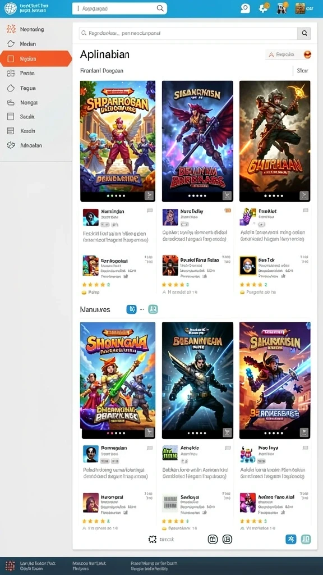The image size is (323, 575).
Task: Click the flag icon beside Aehakio
Action: tap(228, 448)
